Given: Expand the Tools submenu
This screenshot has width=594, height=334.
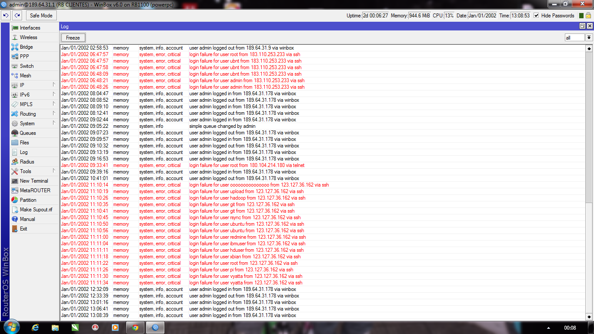Looking at the screenshot, I should pyautogui.click(x=54, y=171).
